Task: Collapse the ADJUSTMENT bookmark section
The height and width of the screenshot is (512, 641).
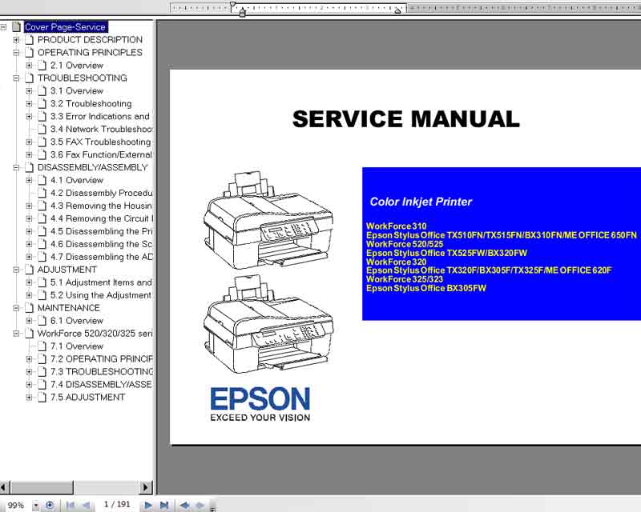Action: tap(16, 270)
